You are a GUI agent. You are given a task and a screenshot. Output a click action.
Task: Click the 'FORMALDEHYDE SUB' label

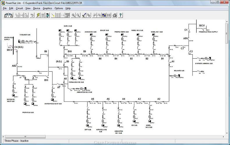click(x=76, y=82)
